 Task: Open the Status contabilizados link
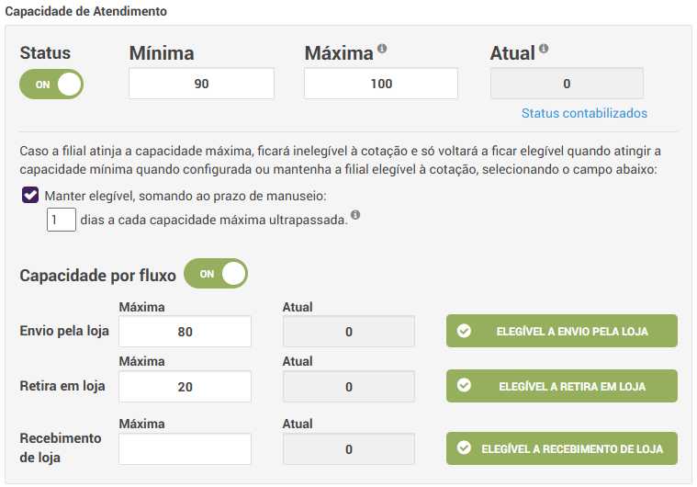pyautogui.click(x=584, y=113)
